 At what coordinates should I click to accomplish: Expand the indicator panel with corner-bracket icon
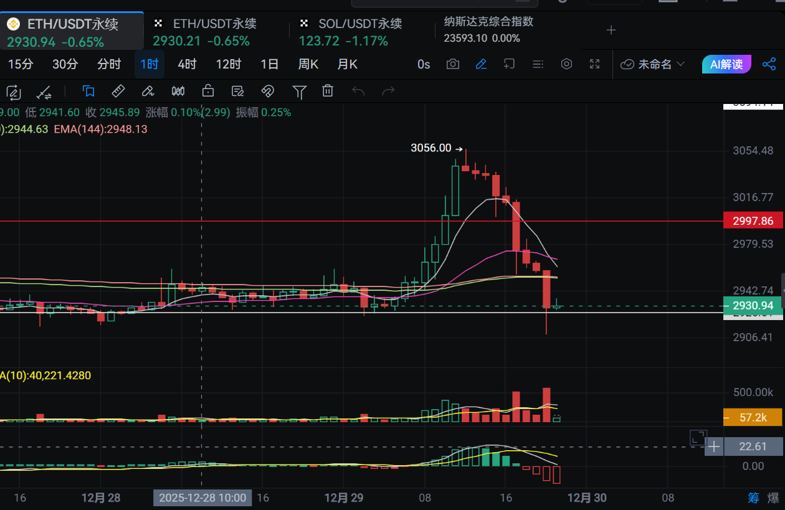click(x=698, y=438)
